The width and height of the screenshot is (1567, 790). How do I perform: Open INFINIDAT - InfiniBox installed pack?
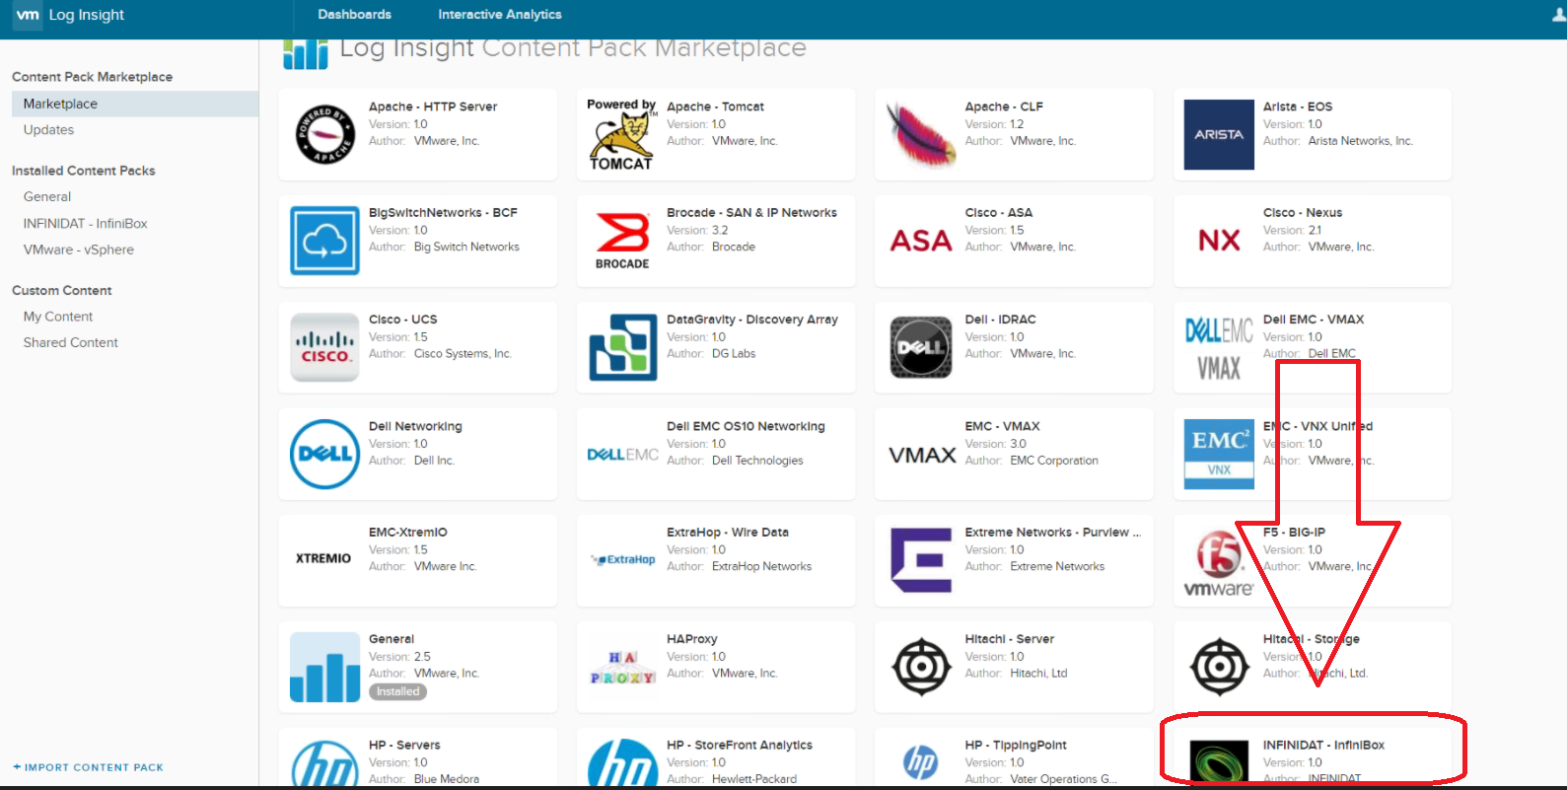85,224
